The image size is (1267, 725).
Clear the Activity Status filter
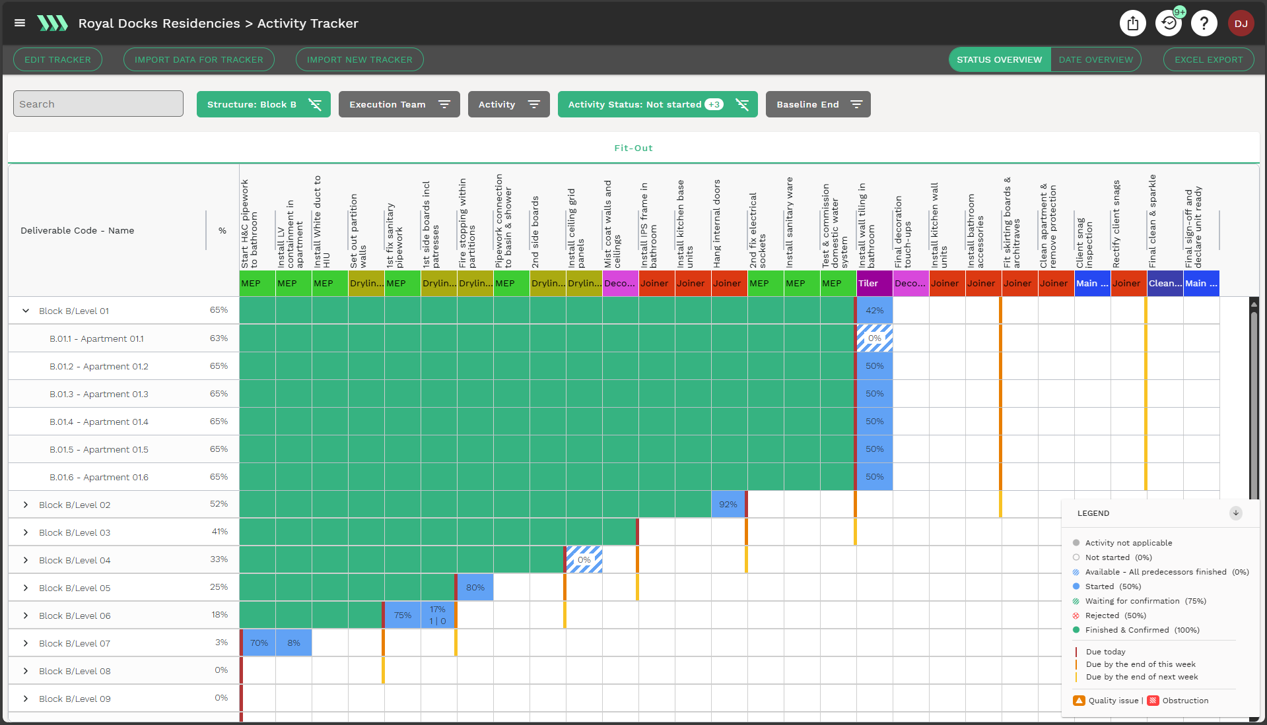(x=742, y=104)
